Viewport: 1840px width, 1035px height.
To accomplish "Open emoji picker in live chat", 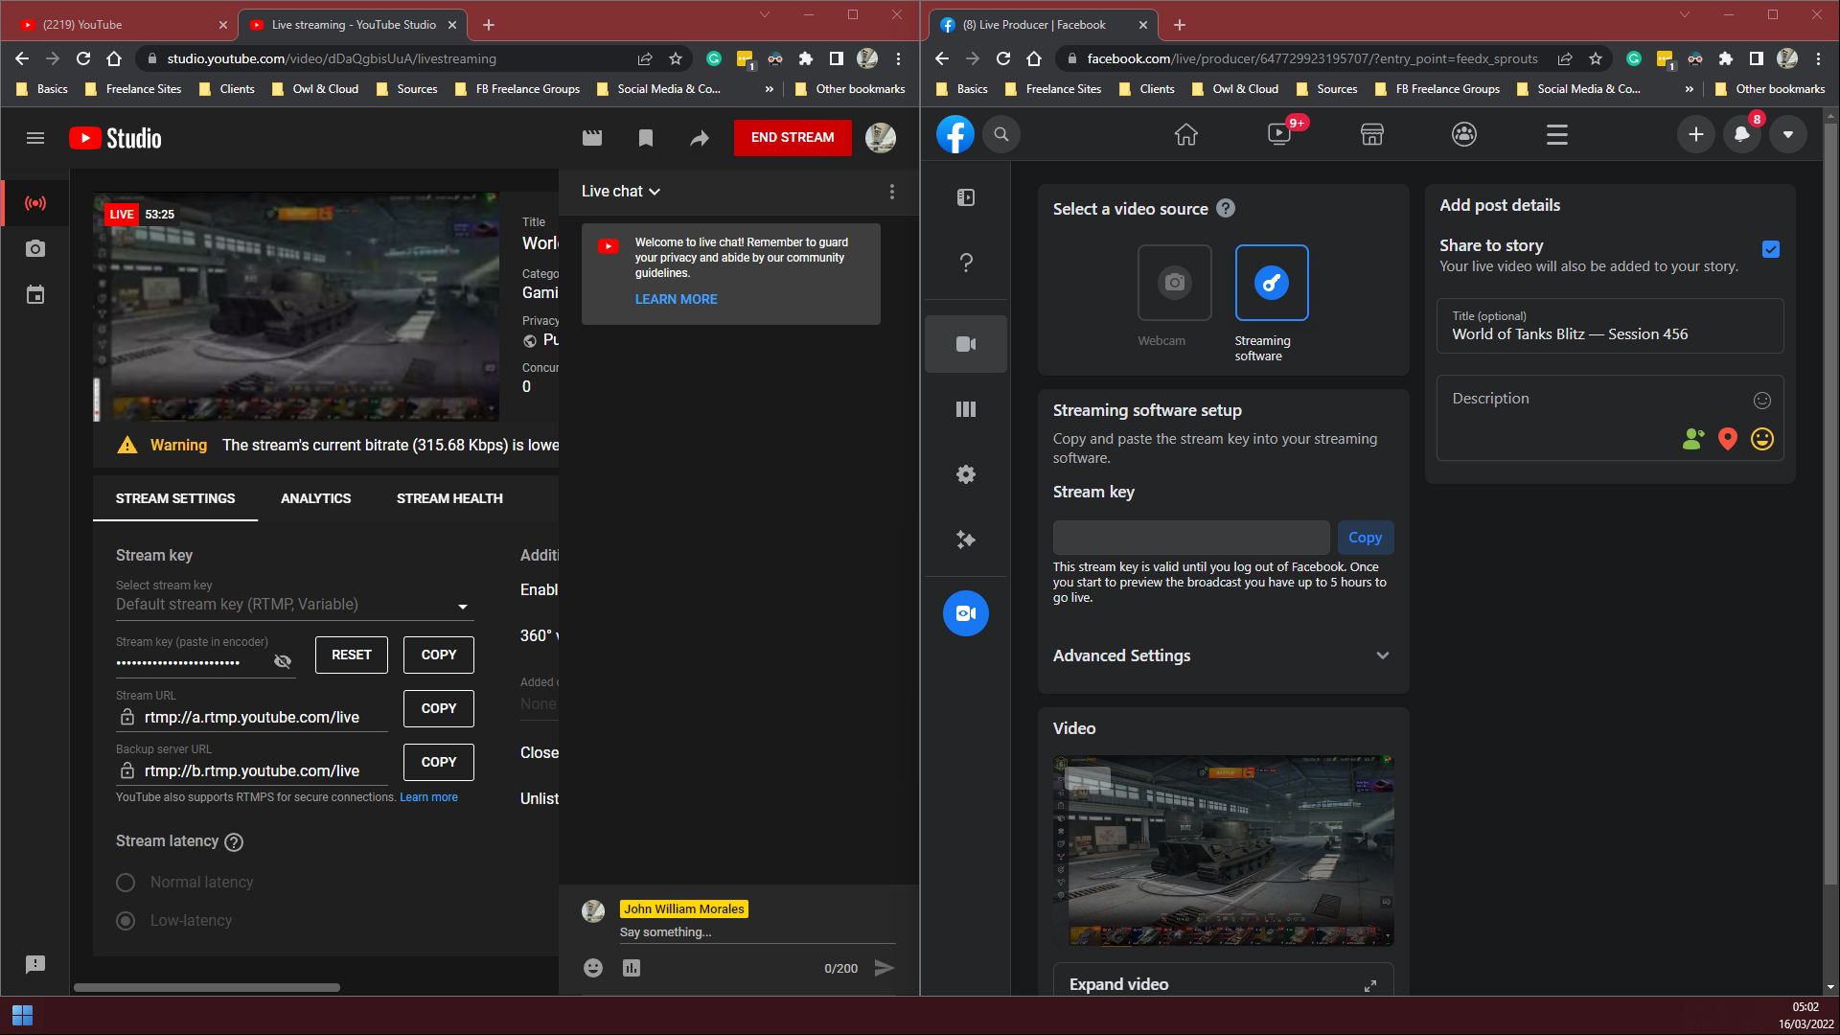I will click(593, 968).
